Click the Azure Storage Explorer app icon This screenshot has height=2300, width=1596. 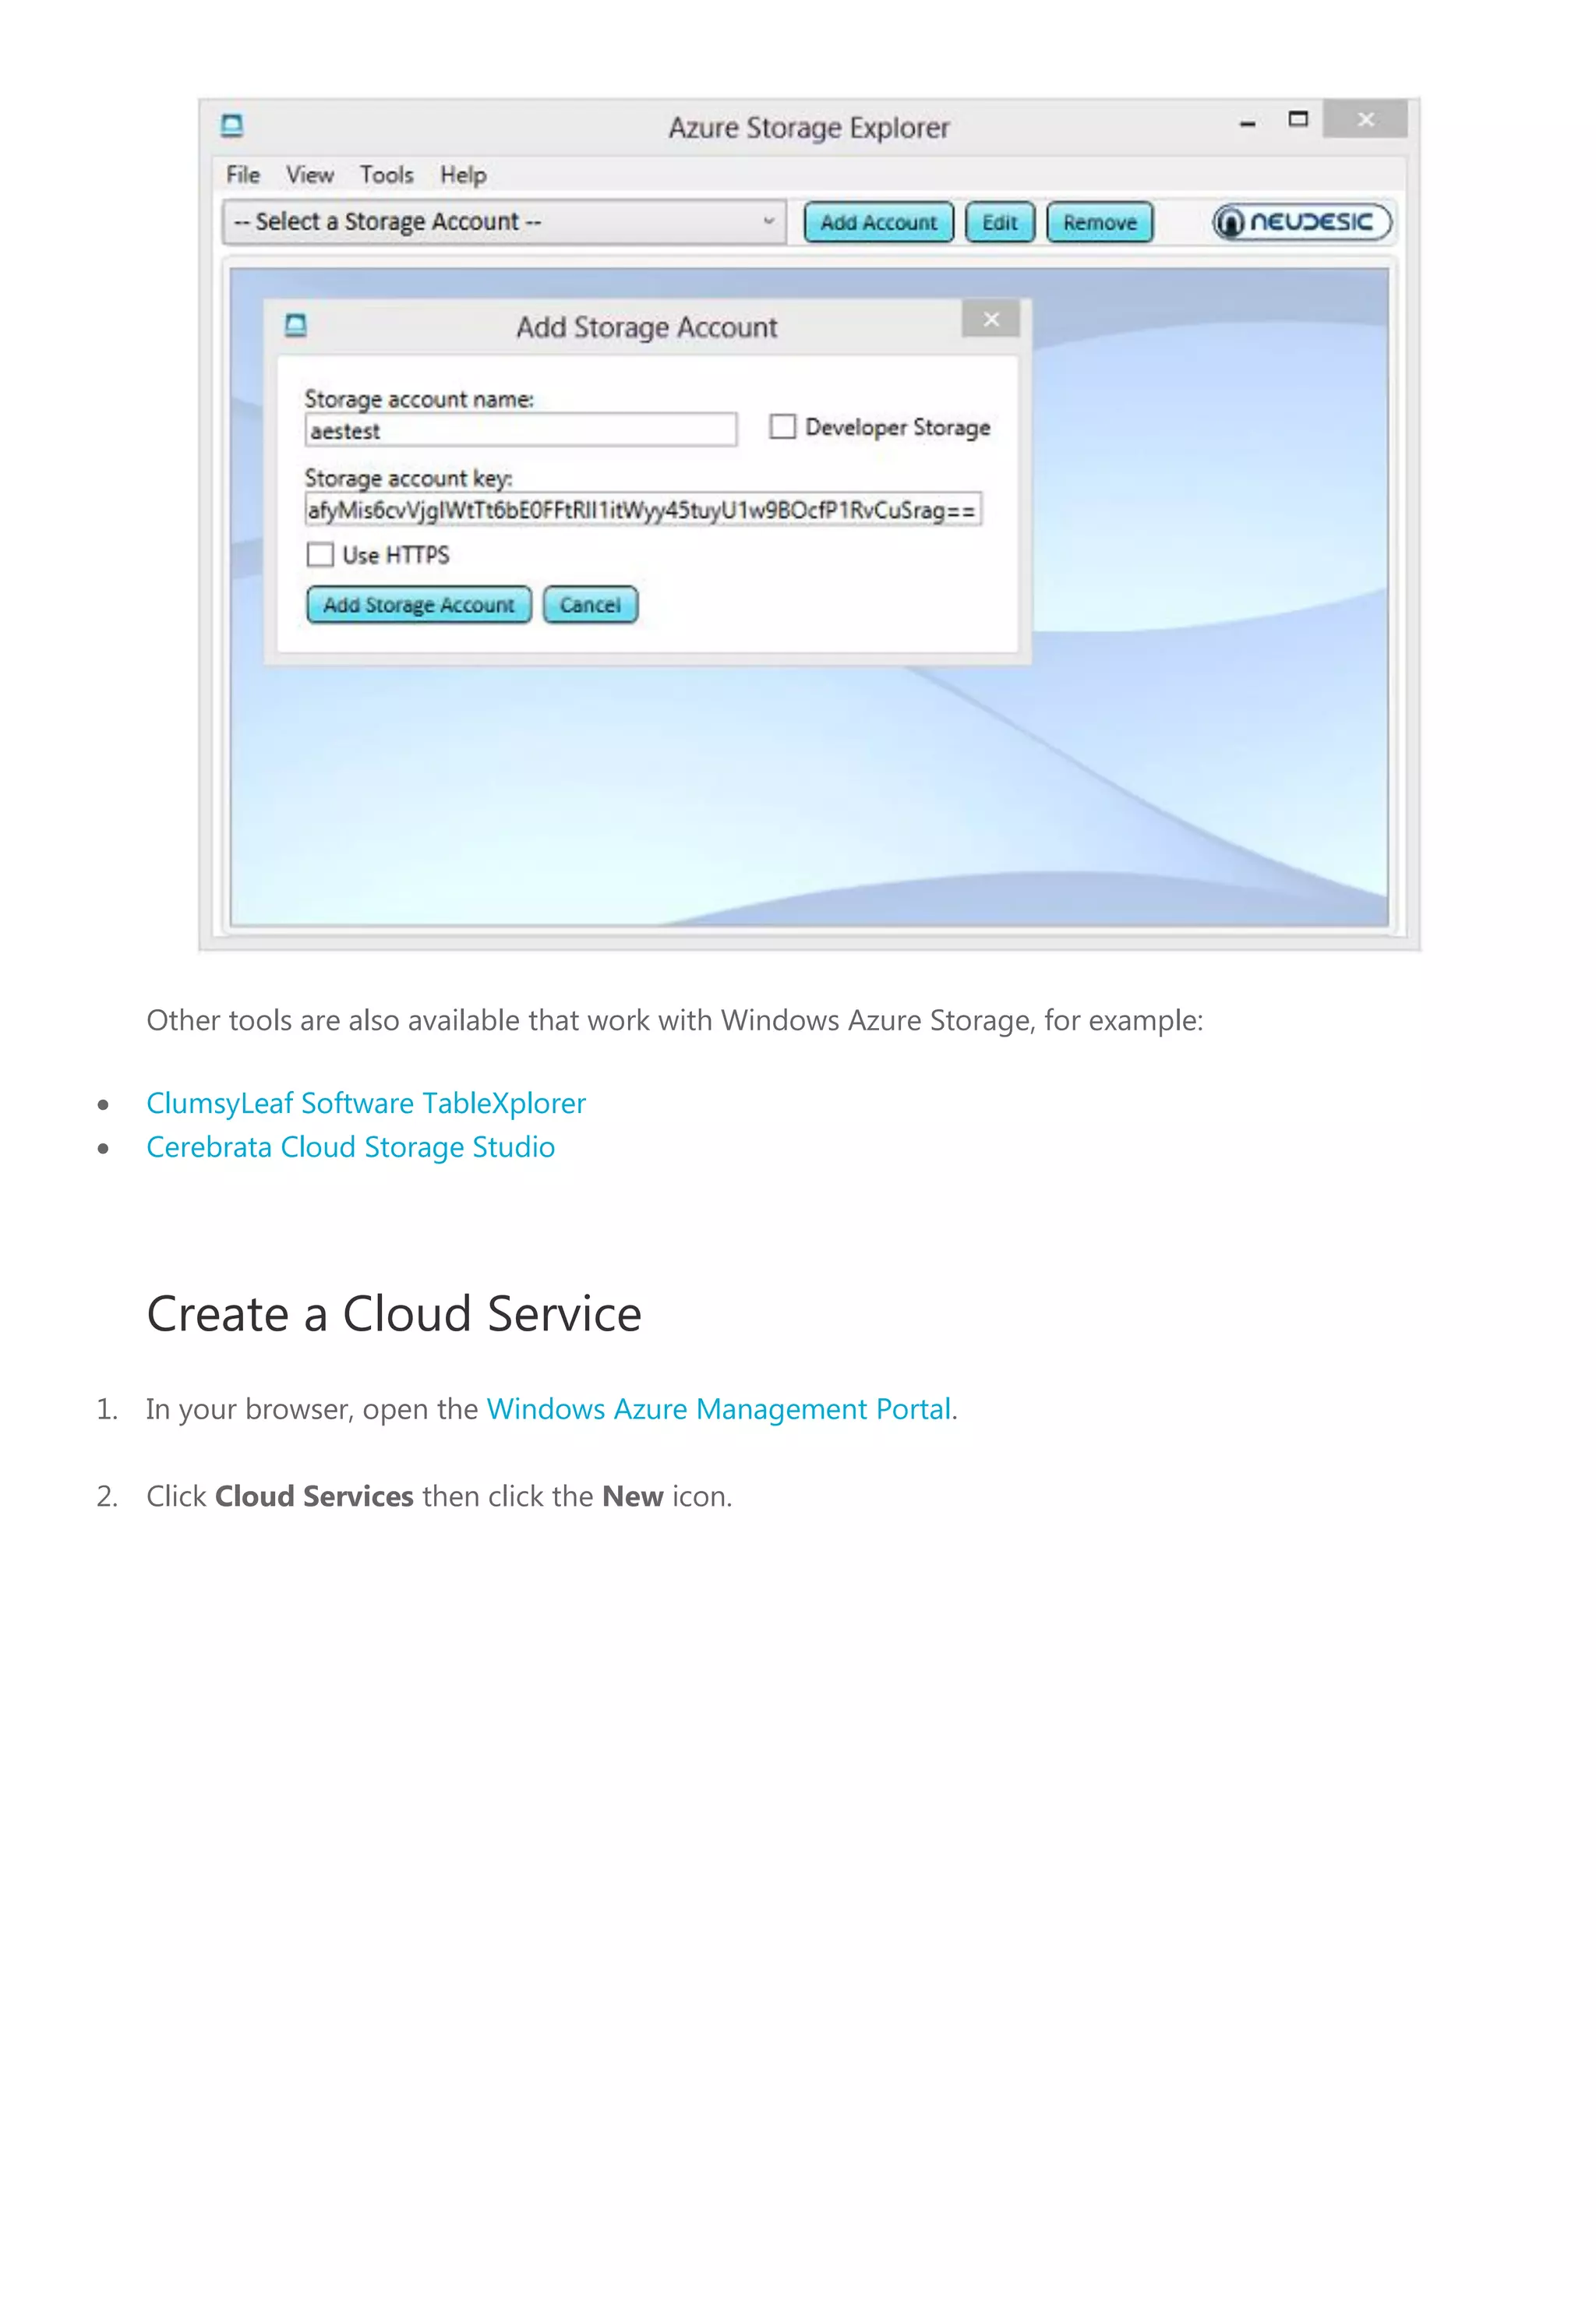click(x=232, y=125)
